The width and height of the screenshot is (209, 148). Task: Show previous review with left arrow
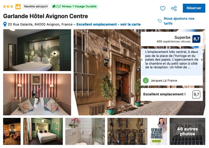[142, 60]
